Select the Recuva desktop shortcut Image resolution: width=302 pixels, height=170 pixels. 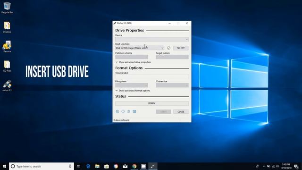[x=7, y=47]
